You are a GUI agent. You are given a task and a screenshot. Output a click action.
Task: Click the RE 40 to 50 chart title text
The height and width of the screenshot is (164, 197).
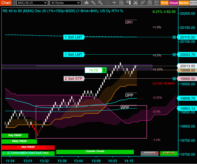(63, 11)
